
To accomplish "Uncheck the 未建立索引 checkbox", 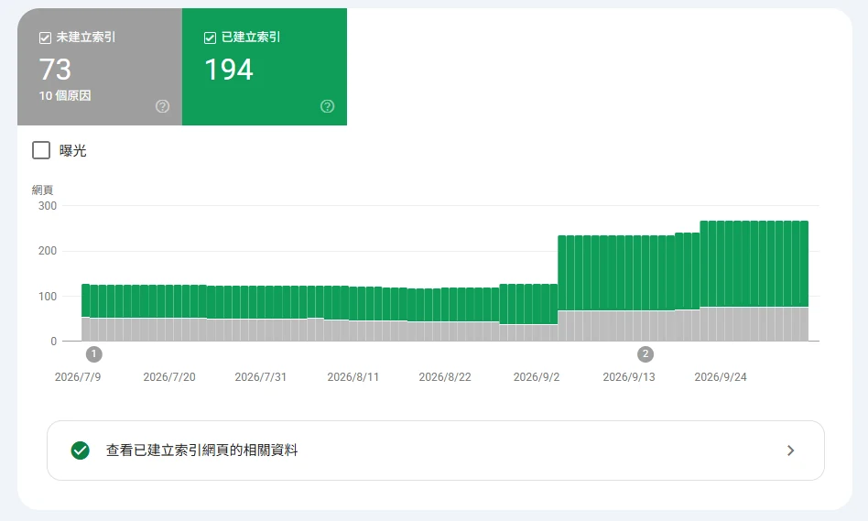I will tap(46, 38).
